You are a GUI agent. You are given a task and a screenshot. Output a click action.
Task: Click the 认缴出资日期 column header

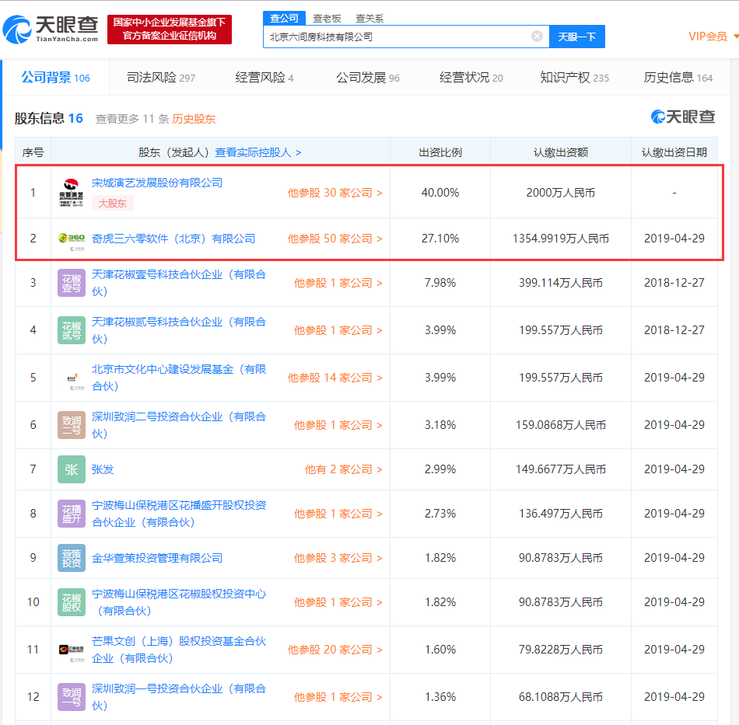(674, 152)
